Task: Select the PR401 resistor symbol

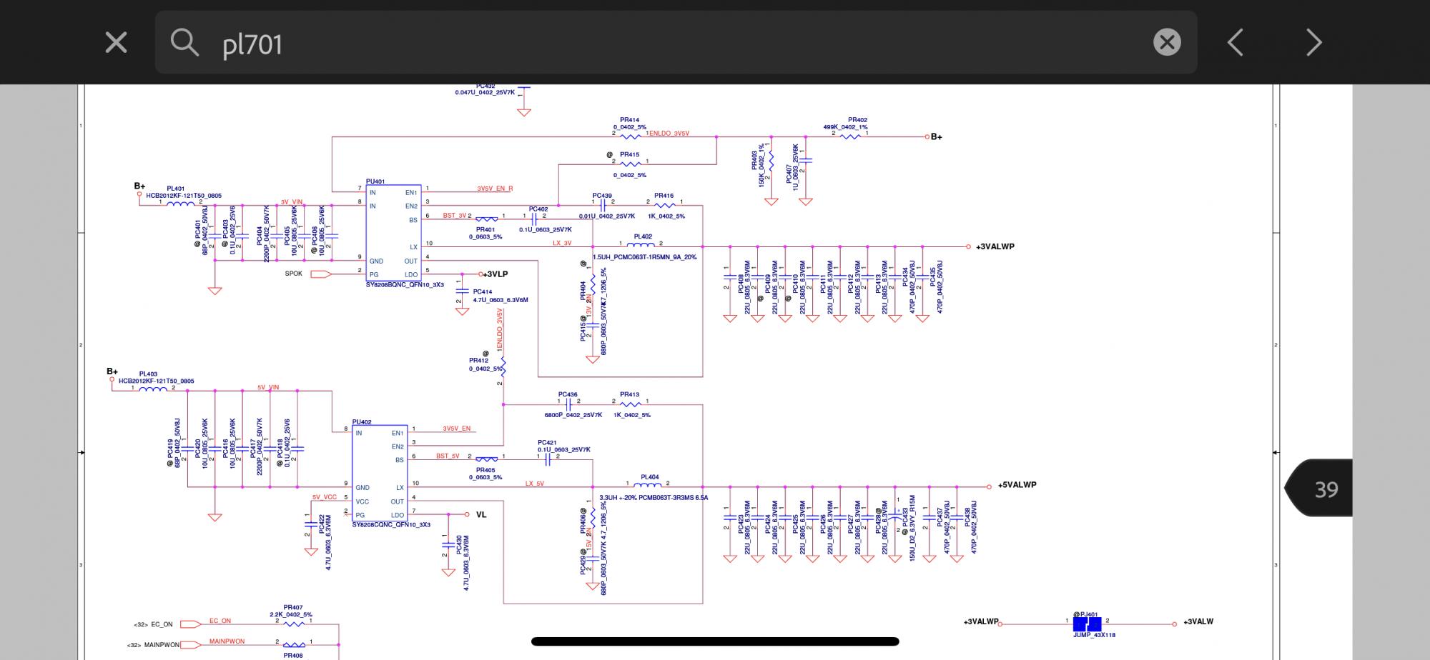Action: [x=486, y=219]
